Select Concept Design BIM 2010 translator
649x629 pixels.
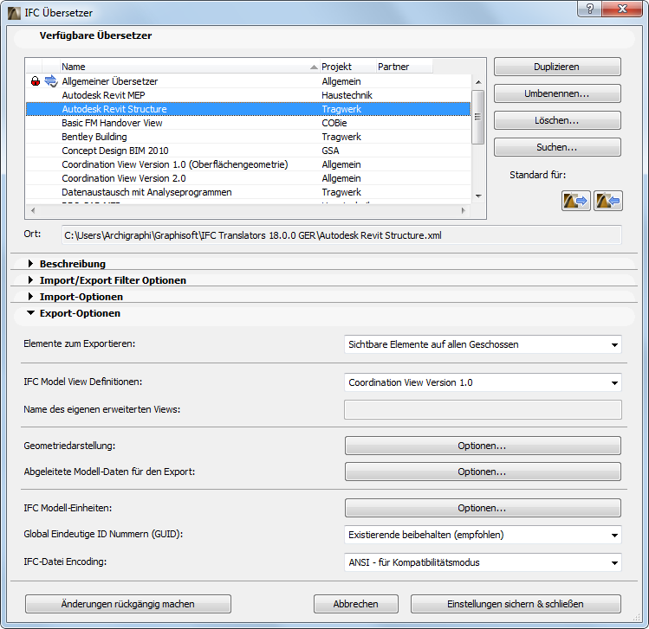point(249,151)
